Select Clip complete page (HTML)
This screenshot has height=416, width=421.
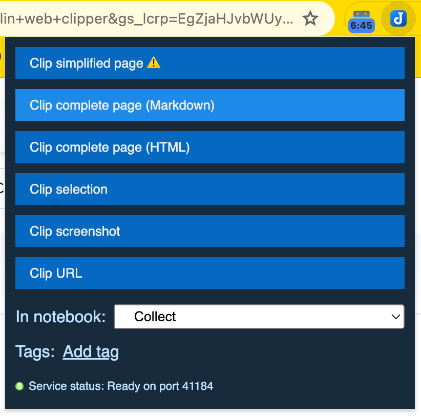tap(210, 147)
